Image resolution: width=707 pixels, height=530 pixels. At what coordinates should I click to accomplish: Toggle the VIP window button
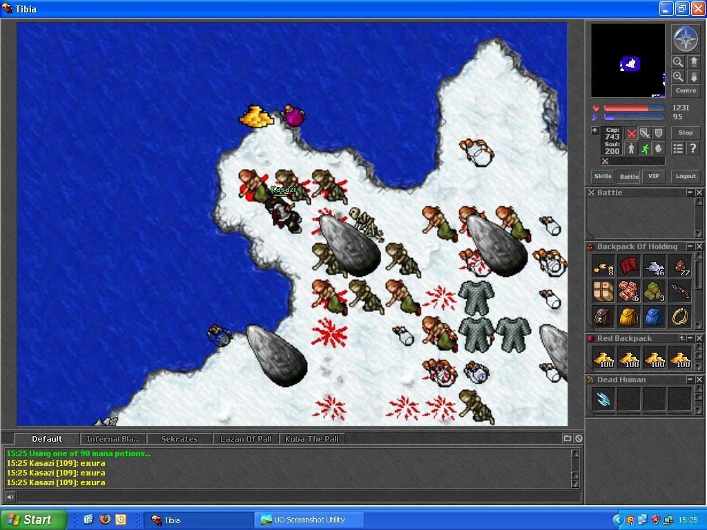654,176
